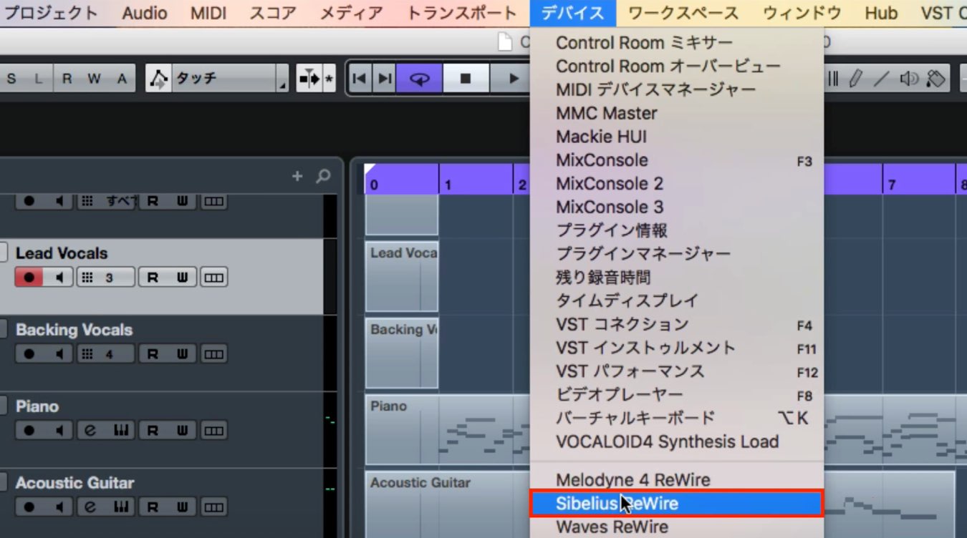Click the automation mode icon beside タッチ
This screenshot has height=538, width=967.
click(x=158, y=79)
